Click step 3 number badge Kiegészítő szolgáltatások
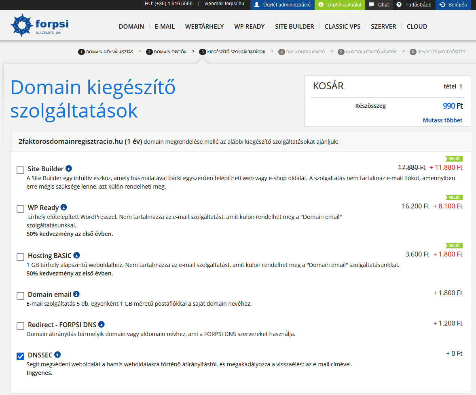The width and height of the screenshot is (476, 395). [x=203, y=52]
